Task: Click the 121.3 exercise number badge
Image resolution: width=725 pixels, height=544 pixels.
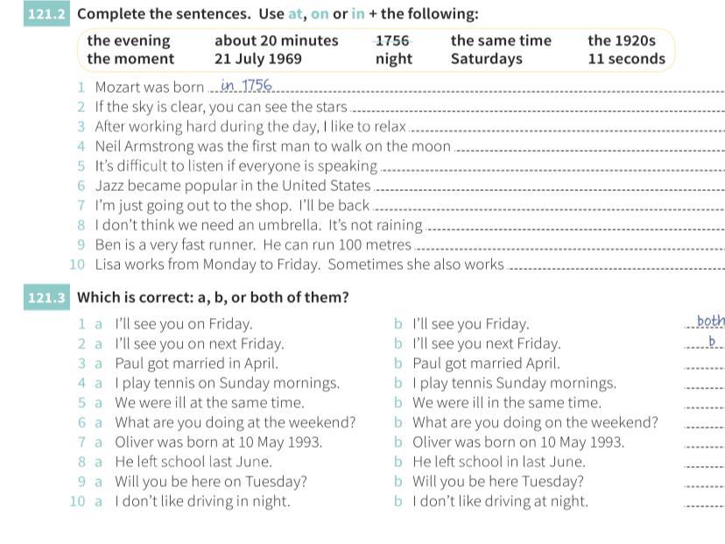Action: tap(47, 298)
